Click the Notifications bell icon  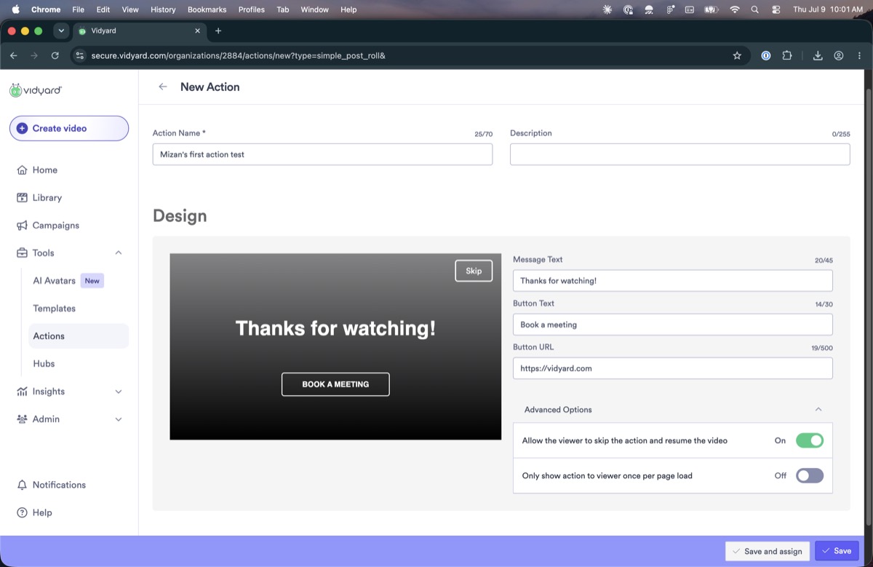point(22,485)
